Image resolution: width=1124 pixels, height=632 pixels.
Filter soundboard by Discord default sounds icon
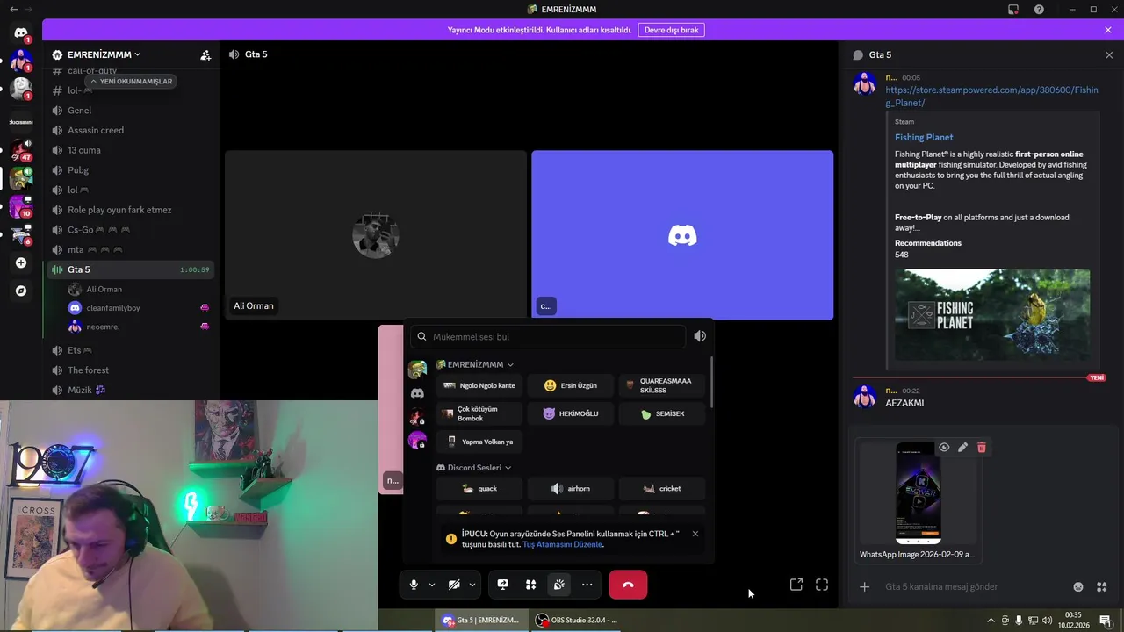tap(417, 394)
